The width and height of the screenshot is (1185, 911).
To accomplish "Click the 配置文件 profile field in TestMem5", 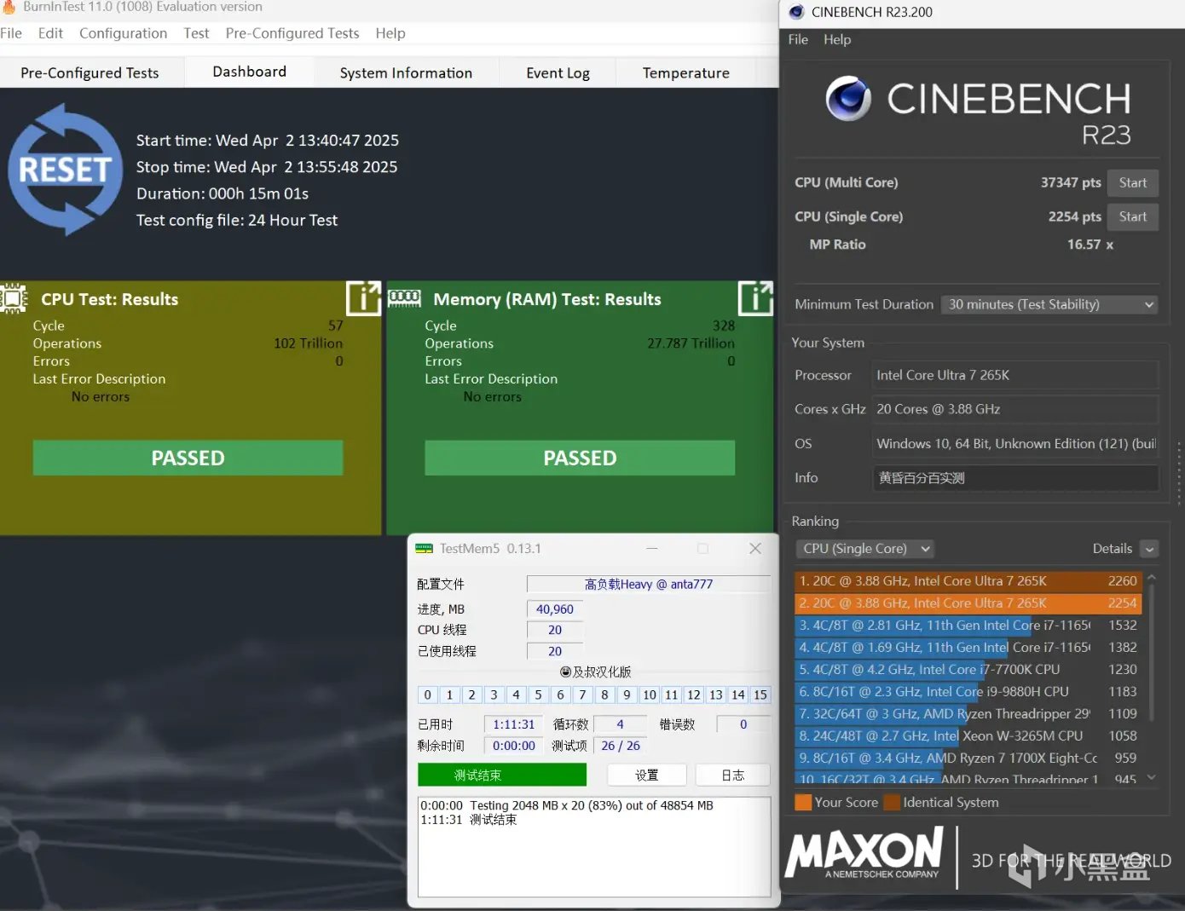I will 649,584.
